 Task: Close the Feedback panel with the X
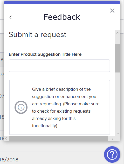pyautogui.click(x=112, y=11)
